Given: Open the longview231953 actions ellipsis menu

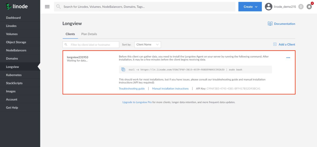Looking at the screenshot, I should [x=288, y=58].
